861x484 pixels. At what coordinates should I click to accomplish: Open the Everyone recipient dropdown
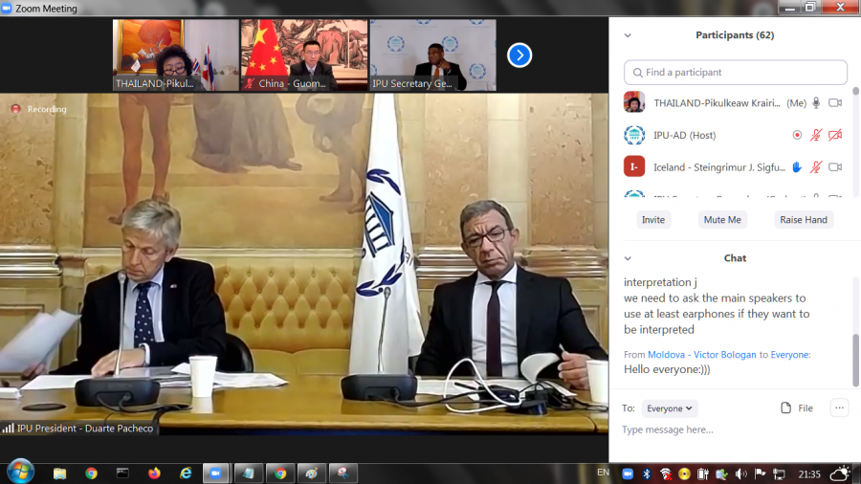click(670, 408)
